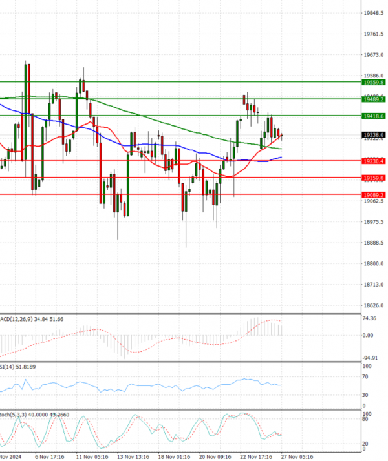388x461 pixels.
Task: Select the 70 level on RSI scale
Action: coord(365,377)
